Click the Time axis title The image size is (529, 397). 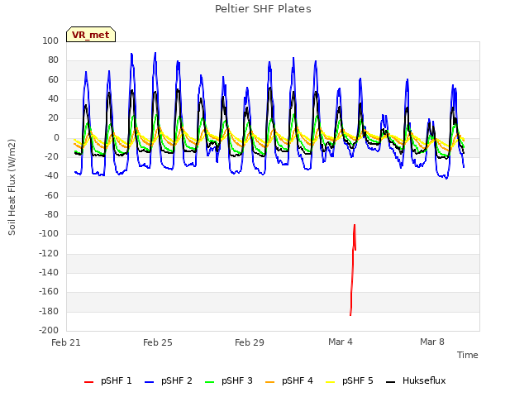[x=468, y=355]
